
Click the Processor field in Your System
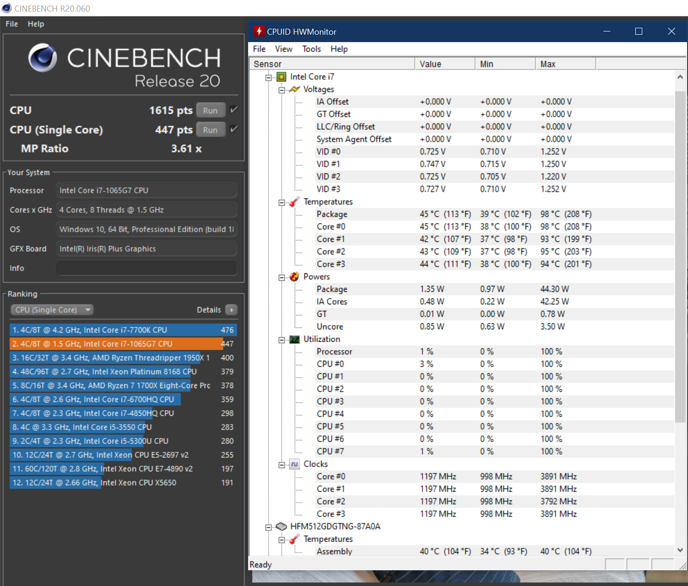tap(146, 191)
